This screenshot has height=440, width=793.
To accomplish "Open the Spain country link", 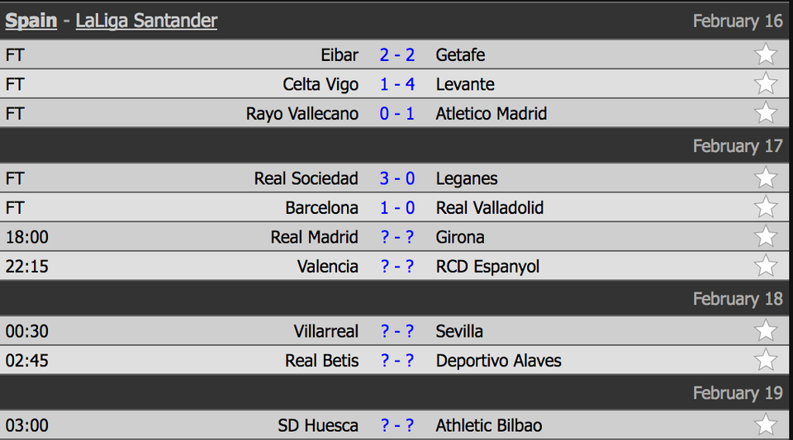I will tap(31, 21).
